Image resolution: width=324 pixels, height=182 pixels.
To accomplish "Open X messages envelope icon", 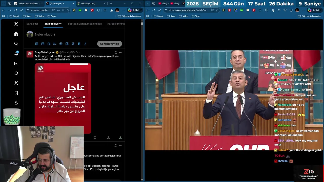I will click(x=16, y=63).
